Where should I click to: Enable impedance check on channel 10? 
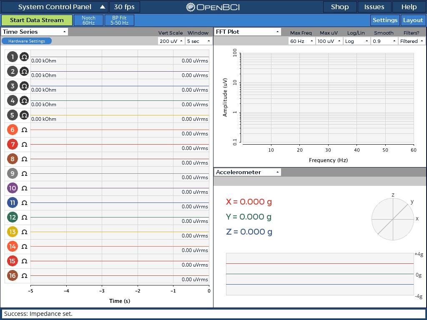pos(24,188)
